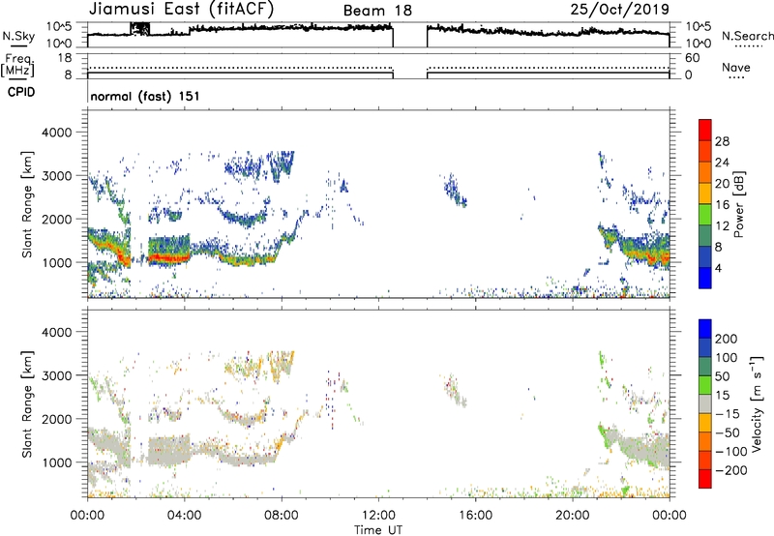Pick Power colorbar segment between 4 and 8
The width and height of the screenshot is (774, 536).
(x=705, y=257)
